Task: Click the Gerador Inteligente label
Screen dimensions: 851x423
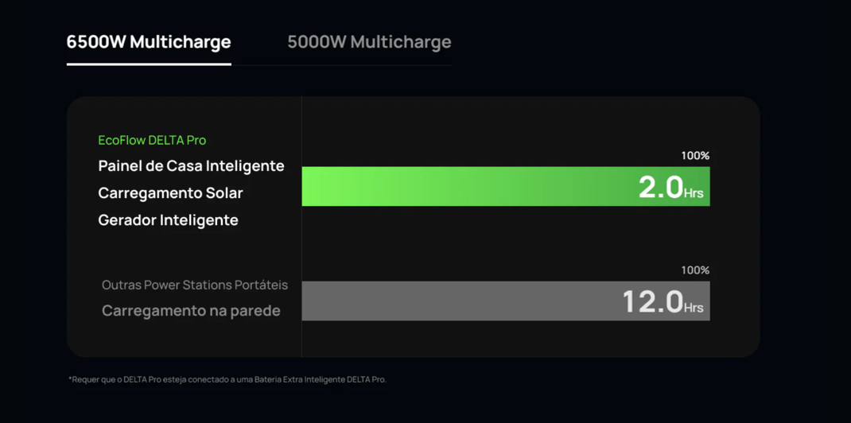Action: click(x=169, y=220)
